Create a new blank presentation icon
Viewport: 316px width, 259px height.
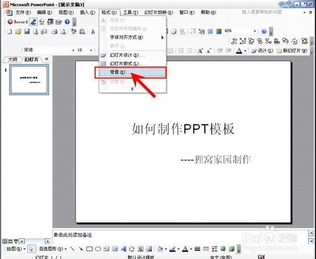tap(10, 31)
